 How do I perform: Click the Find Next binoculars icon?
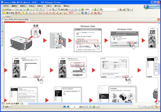click(124, 9)
